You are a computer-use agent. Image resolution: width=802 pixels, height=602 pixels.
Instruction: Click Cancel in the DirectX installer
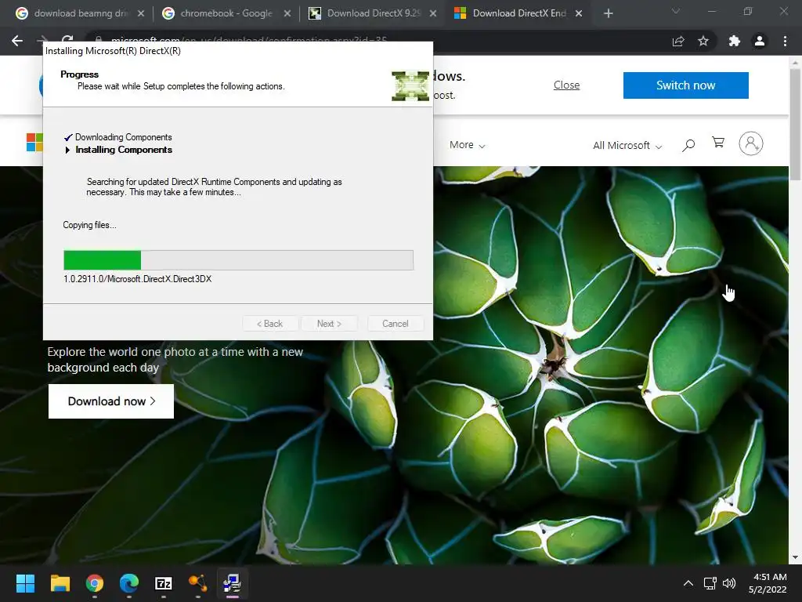396,324
